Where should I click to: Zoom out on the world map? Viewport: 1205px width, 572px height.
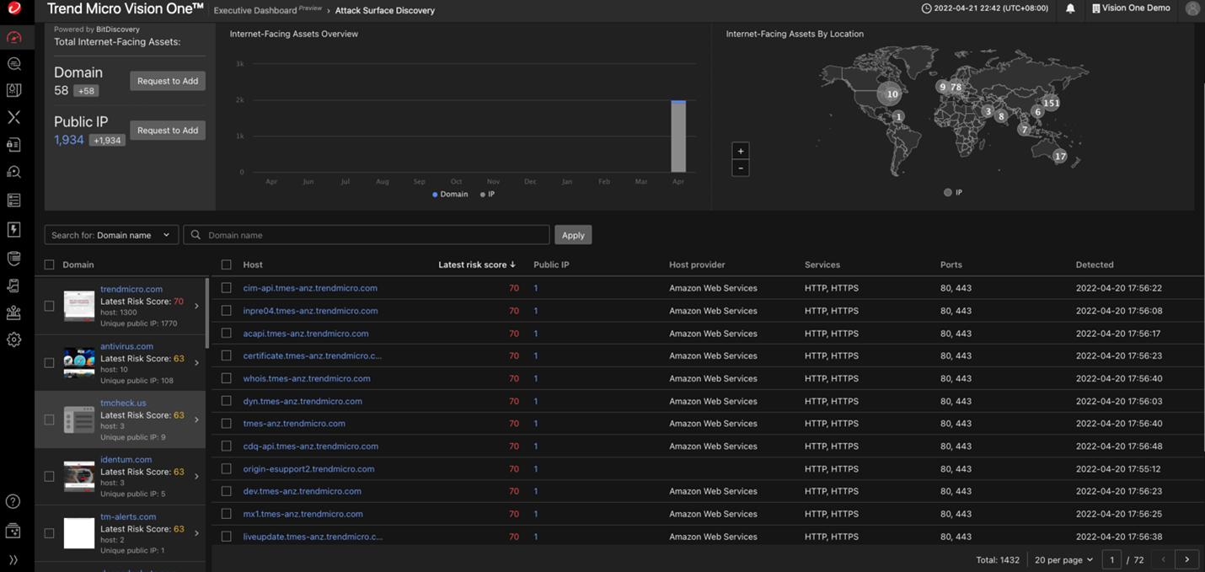pos(741,168)
